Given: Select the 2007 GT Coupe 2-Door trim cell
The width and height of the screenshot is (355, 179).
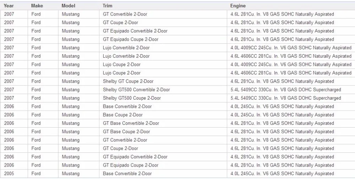Looking at the screenshot, I should [163, 23].
